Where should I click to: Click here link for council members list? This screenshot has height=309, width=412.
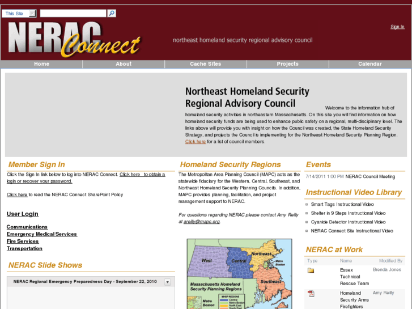pyautogui.click(x=195, y=142)
